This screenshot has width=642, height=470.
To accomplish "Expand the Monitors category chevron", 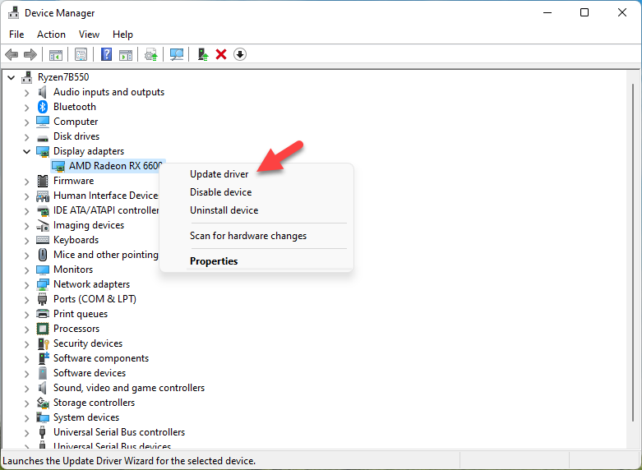I will (26, 270).
